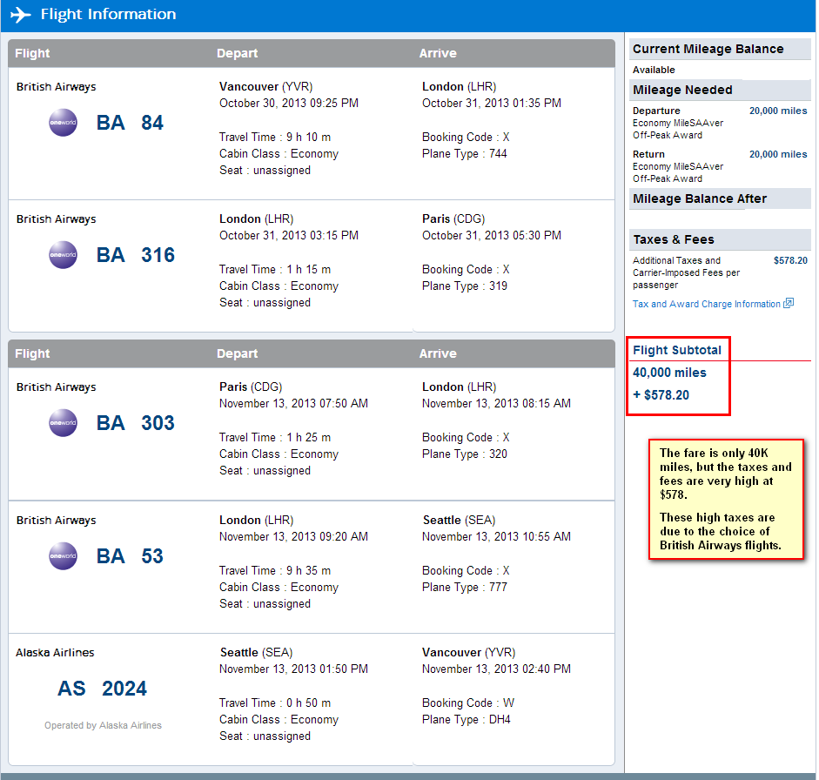Click the 'Taxes & Fees' heading

[674, 239]
